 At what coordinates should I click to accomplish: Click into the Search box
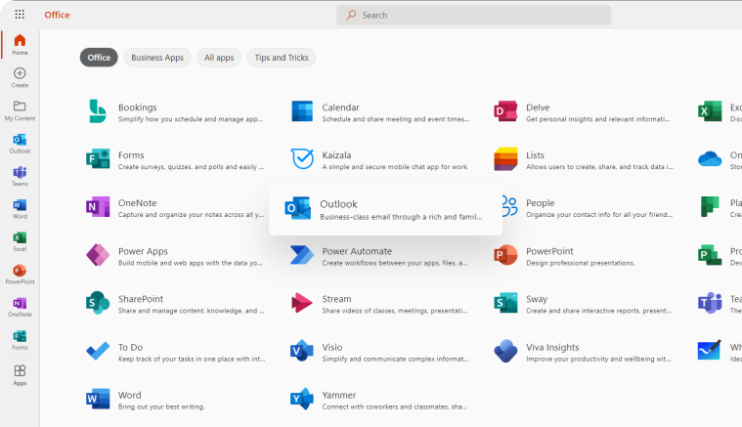(x=473, y=15)
